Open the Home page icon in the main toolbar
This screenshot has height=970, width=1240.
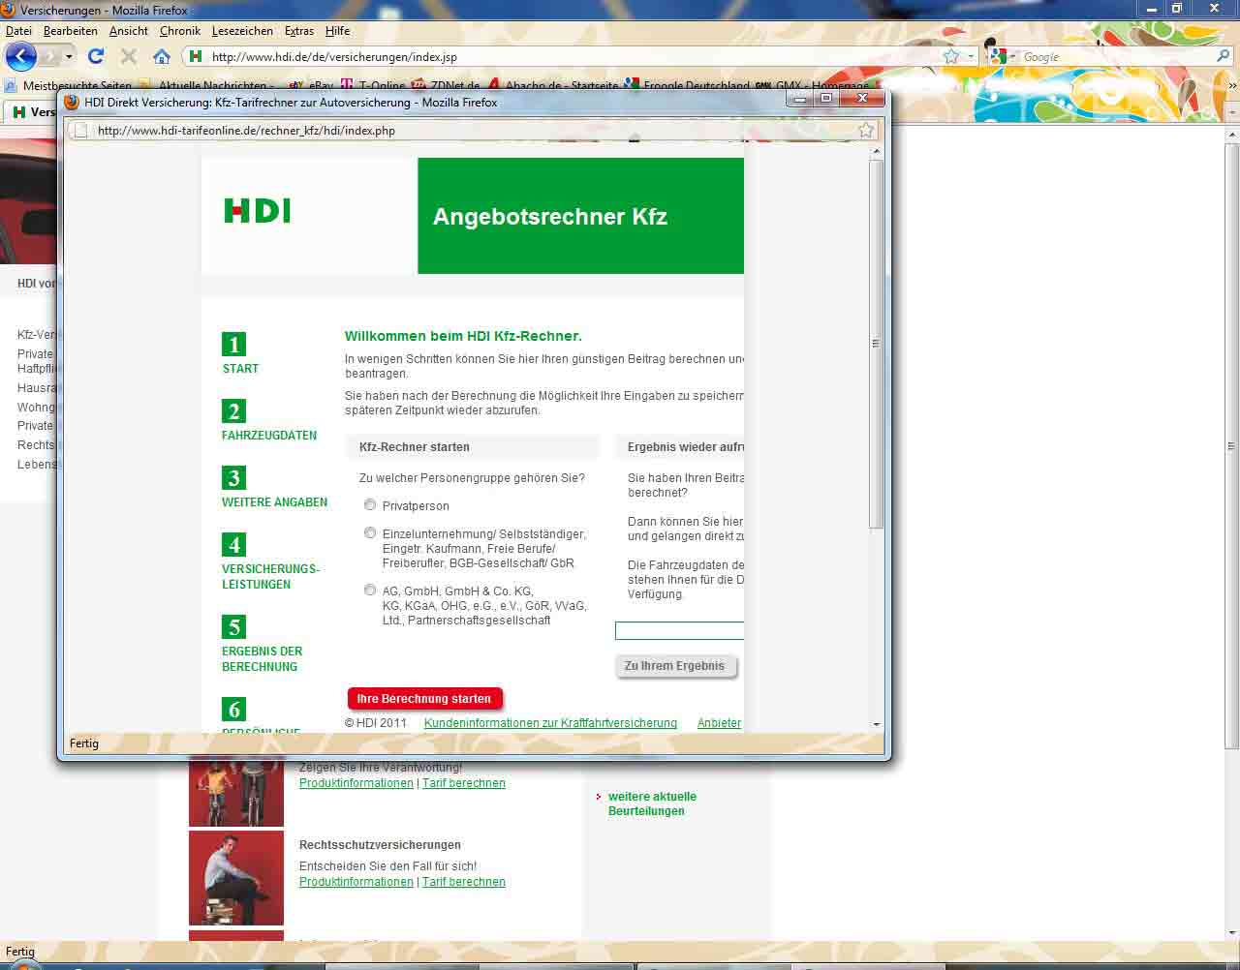pyautogui.click(x=162, y=56)
